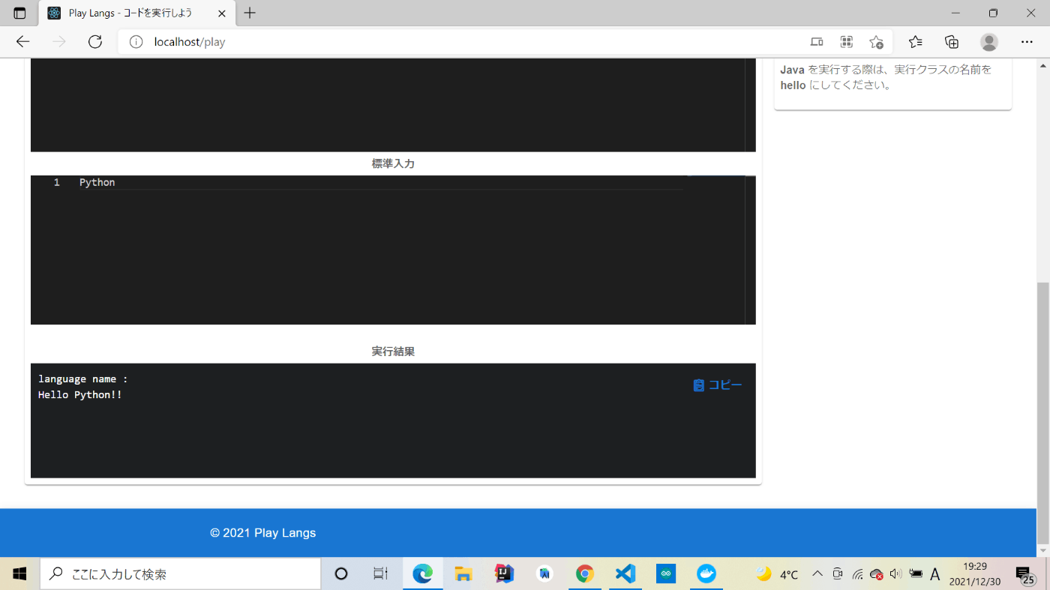Expand the hidden system tray icons chevron
The height and width of the screenshot is (590, 1050).
817,574
